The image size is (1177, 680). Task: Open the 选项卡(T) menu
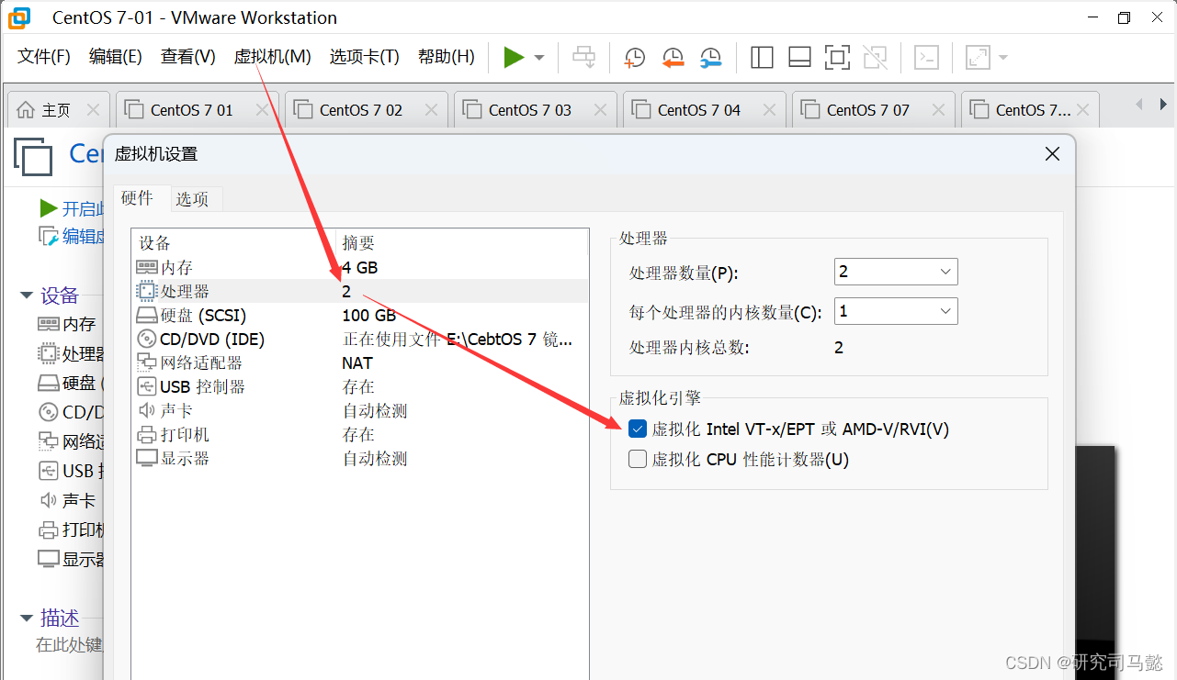point(365,57)
